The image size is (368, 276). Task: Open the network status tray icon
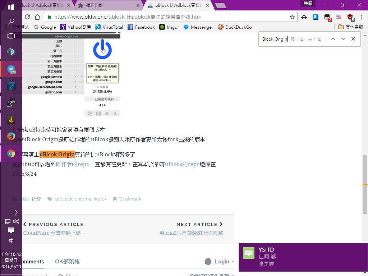(x=7, y=221)
